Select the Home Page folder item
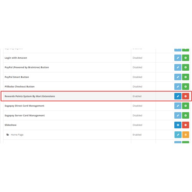 point(15,135)
